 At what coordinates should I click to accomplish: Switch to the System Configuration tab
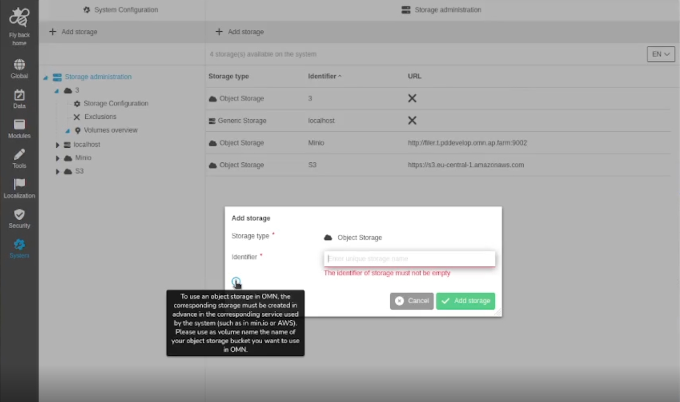click(x=121, y=10)
